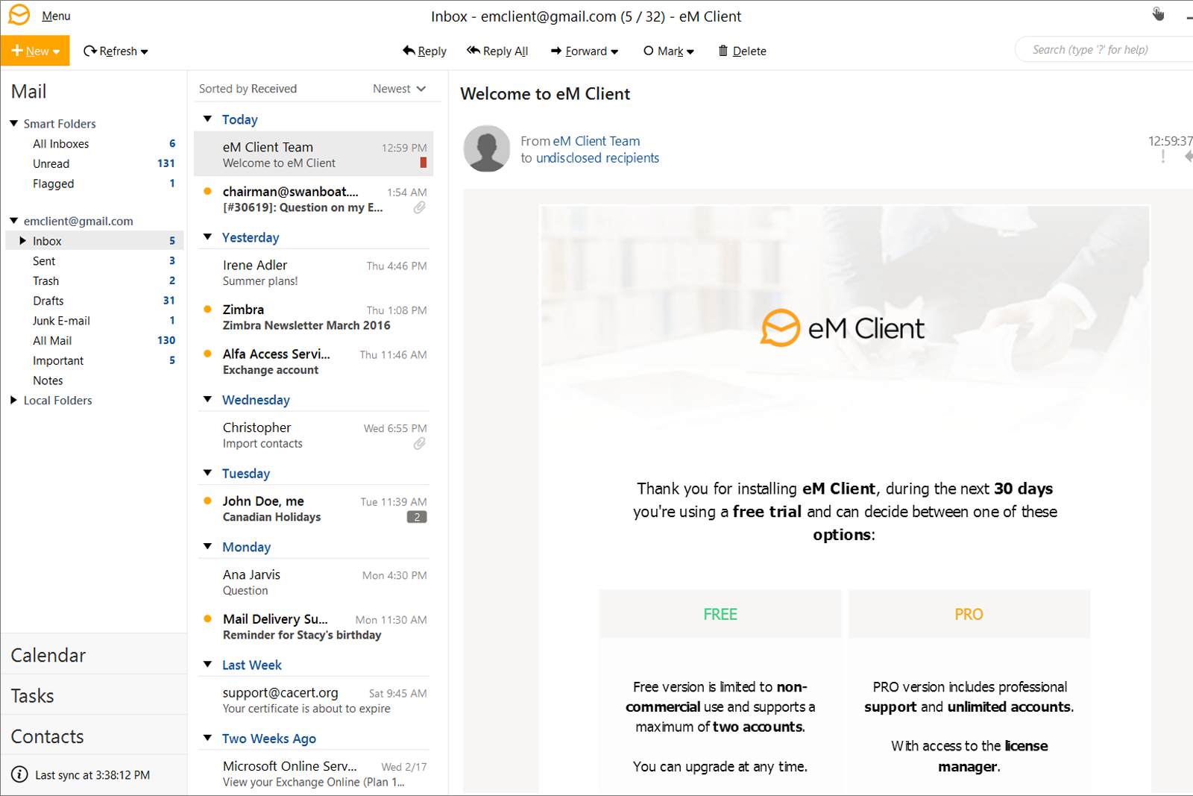Expand the Inbox subfolder arrow
The height and width of the screenshot is (796, 1193).
[22, 240]
